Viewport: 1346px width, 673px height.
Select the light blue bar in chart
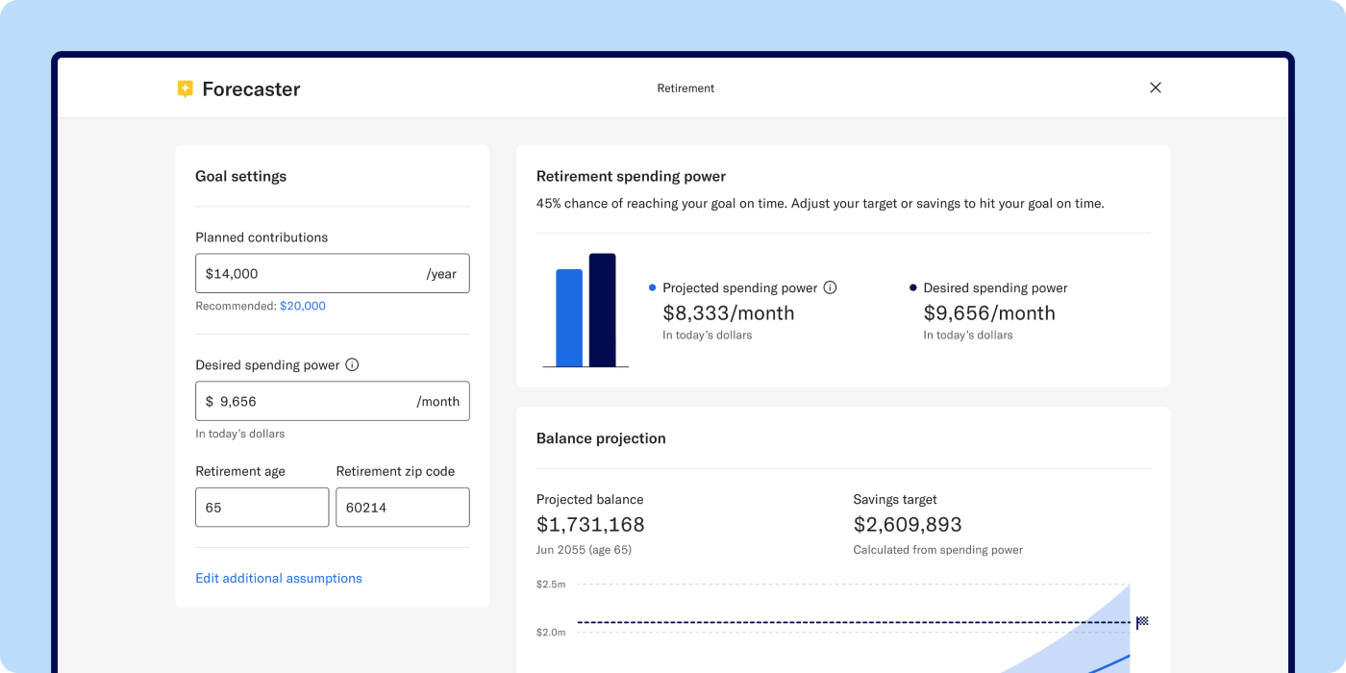569,317
